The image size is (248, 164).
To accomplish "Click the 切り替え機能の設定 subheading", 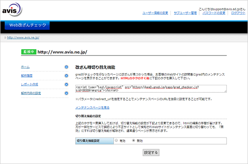I will [88, 116].
